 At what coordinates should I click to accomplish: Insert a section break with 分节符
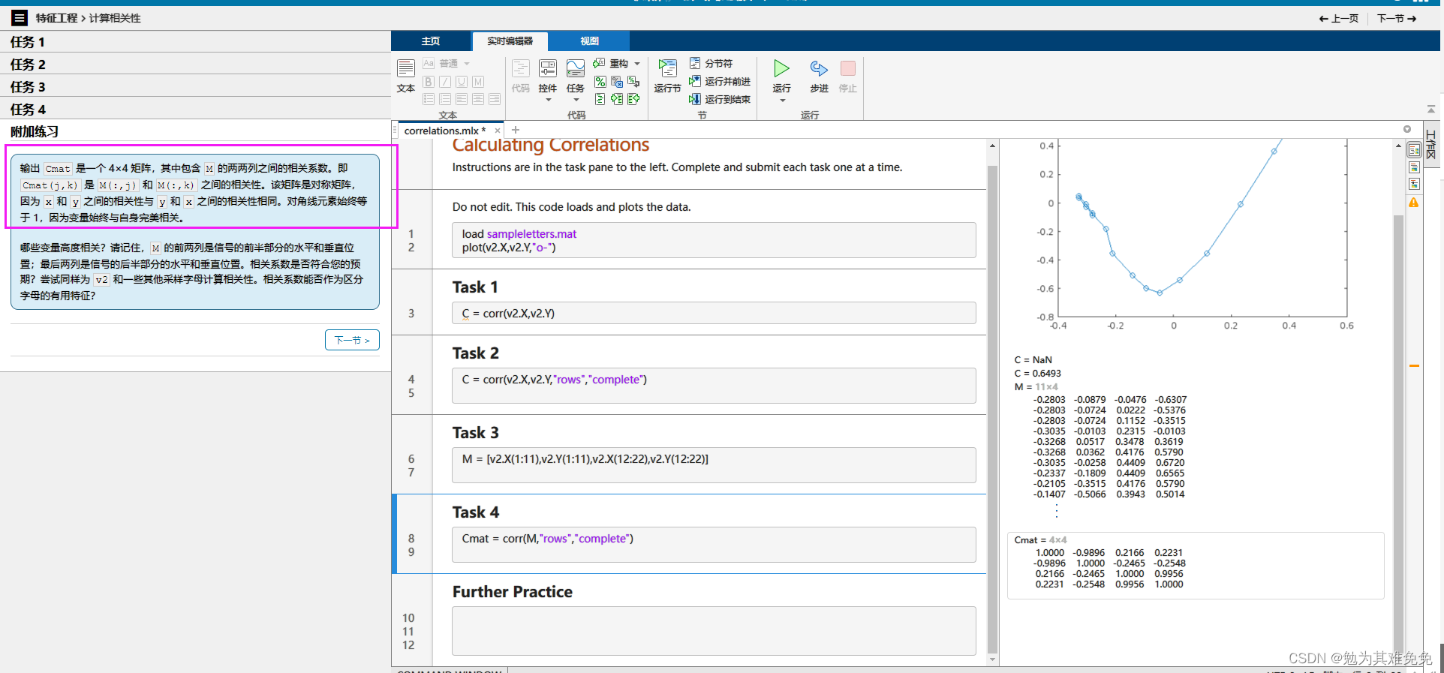point(711,64)
